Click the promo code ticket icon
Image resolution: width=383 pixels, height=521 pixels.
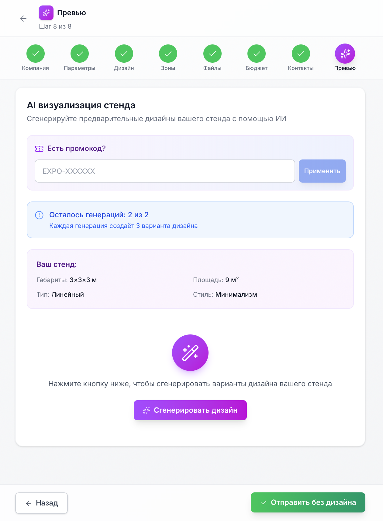coord(39,149)
